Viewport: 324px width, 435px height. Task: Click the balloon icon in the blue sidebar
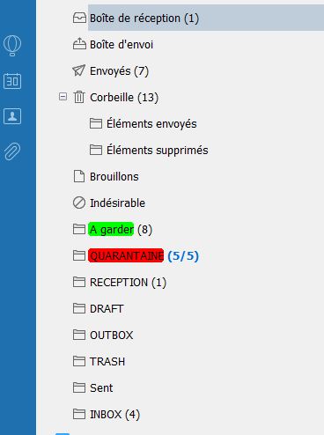pos(12,46)
